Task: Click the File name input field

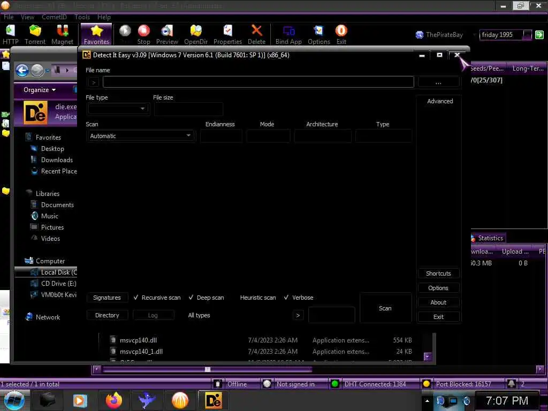Action: (x=258, y=82)
